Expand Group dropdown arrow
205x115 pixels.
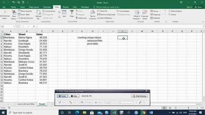pyautogui.click(x=160, y=11)
